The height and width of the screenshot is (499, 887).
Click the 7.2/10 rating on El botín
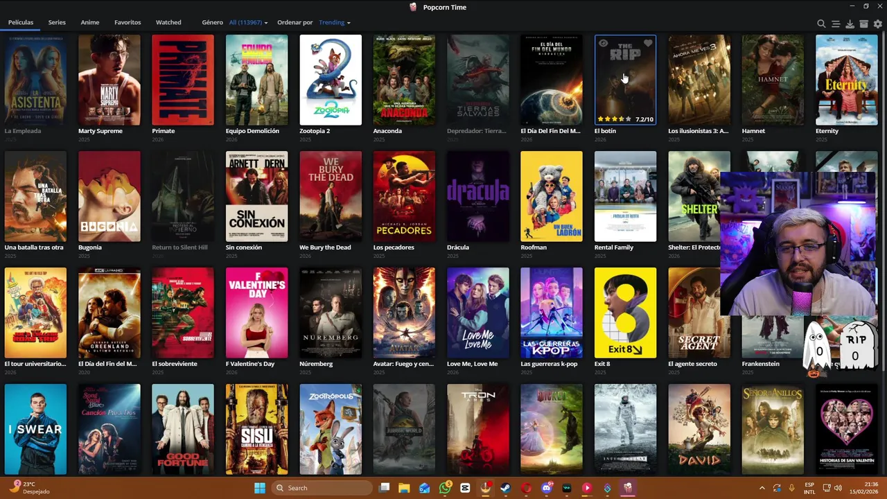(644, 119)
